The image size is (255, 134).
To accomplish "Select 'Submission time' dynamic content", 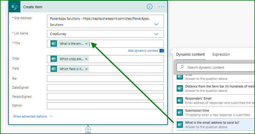I will click(x=216, y=113).
